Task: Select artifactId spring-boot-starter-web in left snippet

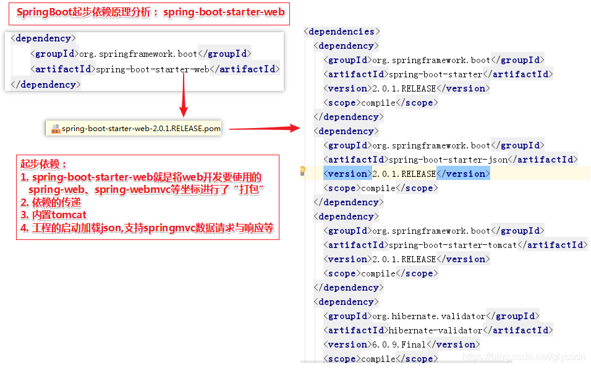Action: coord(155,69)
